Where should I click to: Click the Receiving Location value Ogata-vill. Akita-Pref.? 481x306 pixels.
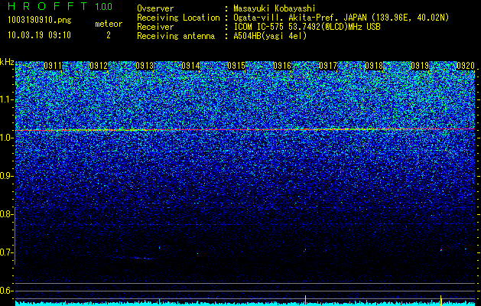pos(284,18)
